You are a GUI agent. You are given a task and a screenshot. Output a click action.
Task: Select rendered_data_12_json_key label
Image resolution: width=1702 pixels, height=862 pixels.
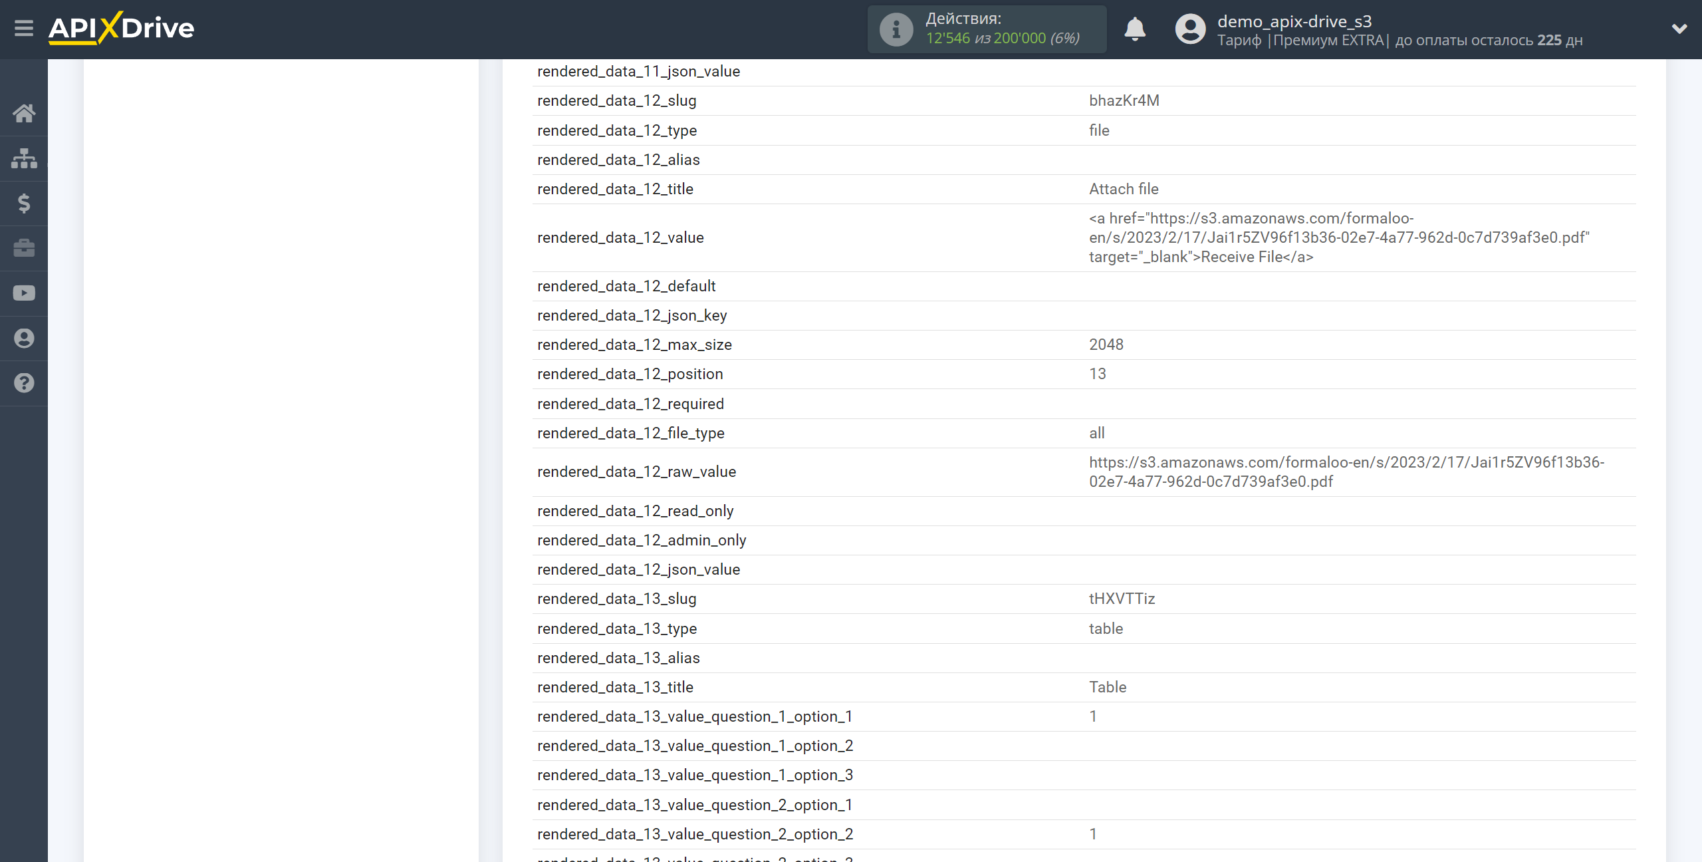[632, 315]
